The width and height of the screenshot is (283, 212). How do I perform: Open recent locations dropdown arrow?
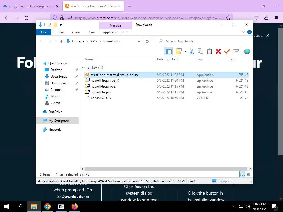point(56,41)
